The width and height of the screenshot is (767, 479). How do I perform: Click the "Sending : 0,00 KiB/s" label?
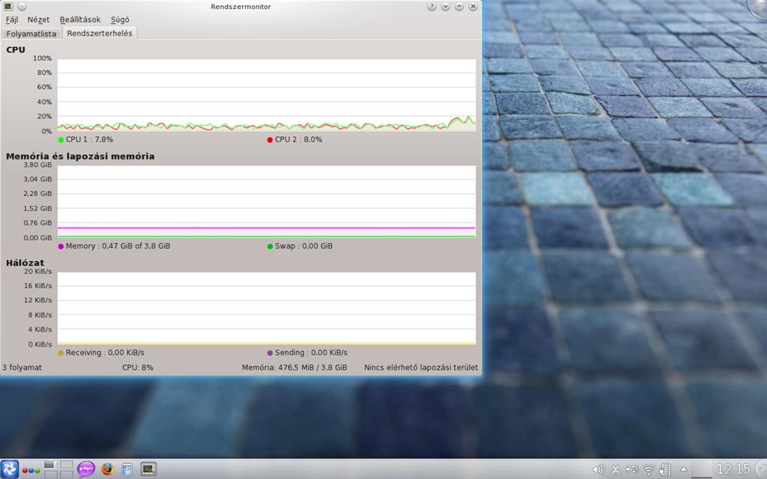pyautogui.click(x=311, y=353)
